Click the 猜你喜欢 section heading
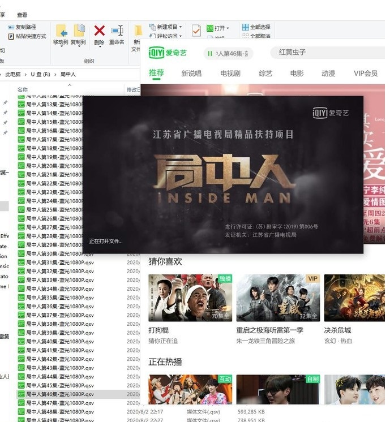 pos(165,261)
